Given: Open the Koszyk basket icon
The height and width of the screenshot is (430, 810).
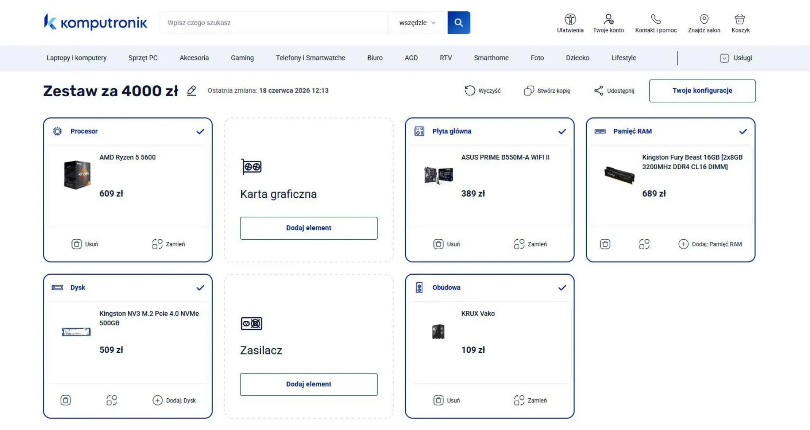Looking at the screenshot, I should tap(740, 19).
